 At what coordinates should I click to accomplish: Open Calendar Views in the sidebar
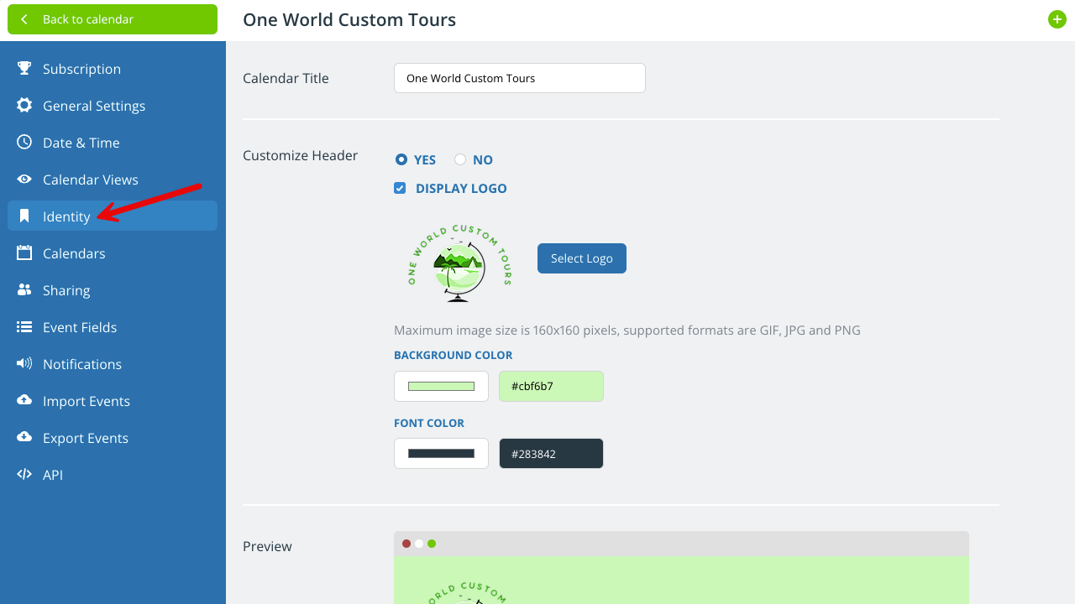click(x=113, y=180)
